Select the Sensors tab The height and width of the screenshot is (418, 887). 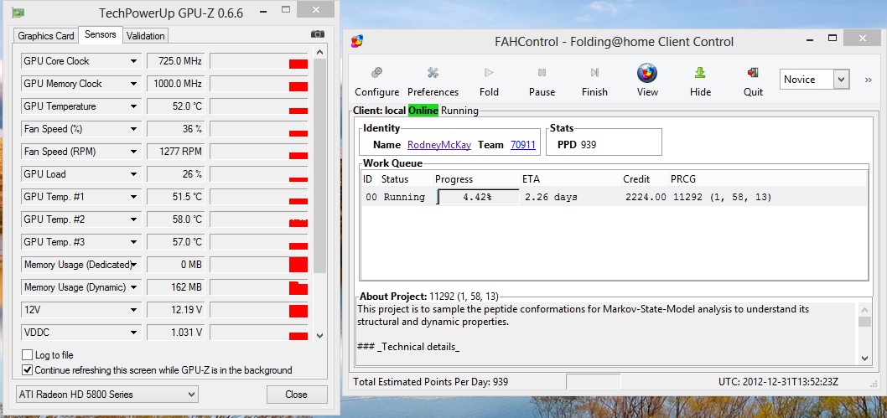click(100, 34)
